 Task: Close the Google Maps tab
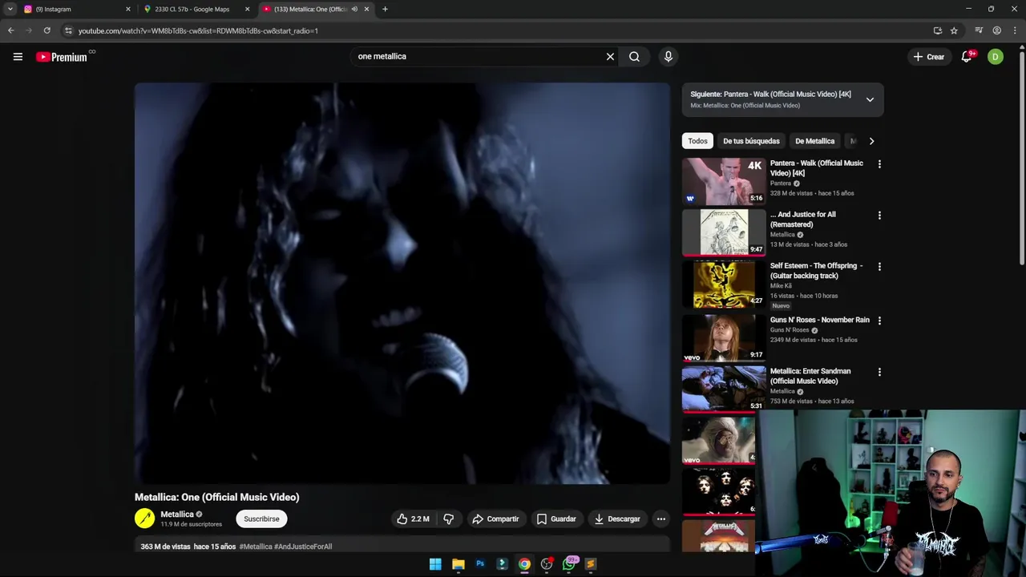click(x=247, y=9)
